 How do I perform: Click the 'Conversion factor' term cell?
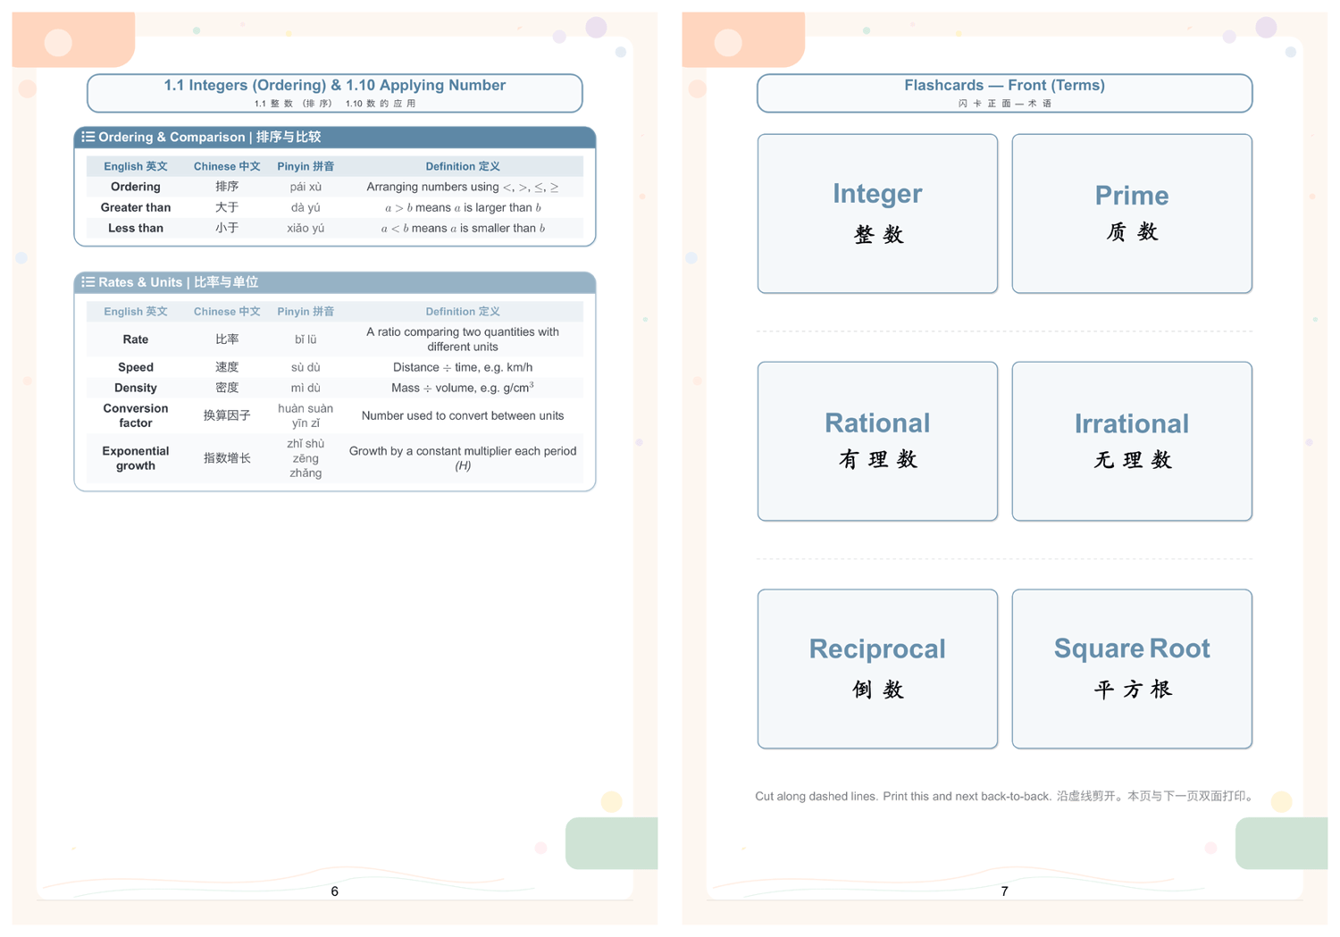click(136, 415)
